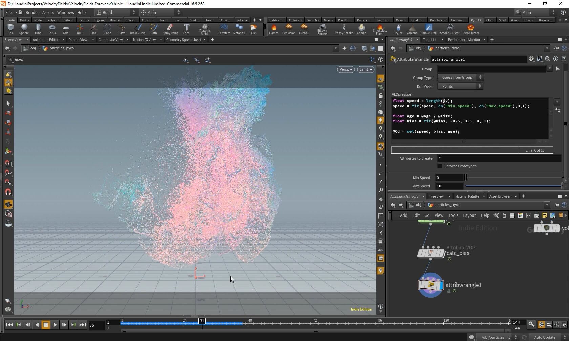Select the Torus shelf tool
The image size is (569, 341).
(52, 29)
